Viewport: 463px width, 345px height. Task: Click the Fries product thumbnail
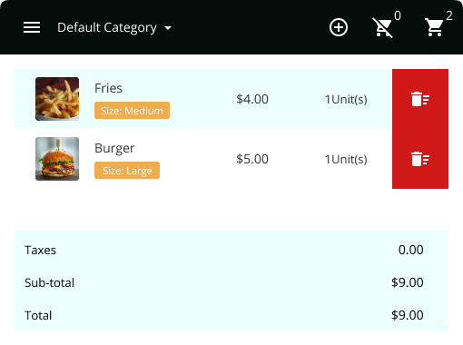point(57,99)
